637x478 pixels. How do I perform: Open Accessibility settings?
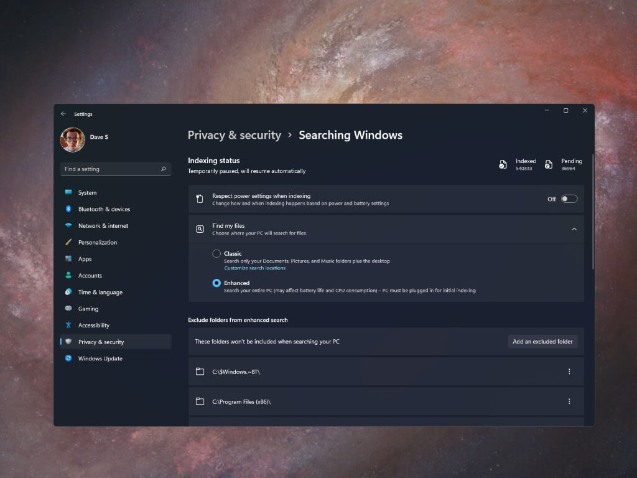click(x=115, y=325)
